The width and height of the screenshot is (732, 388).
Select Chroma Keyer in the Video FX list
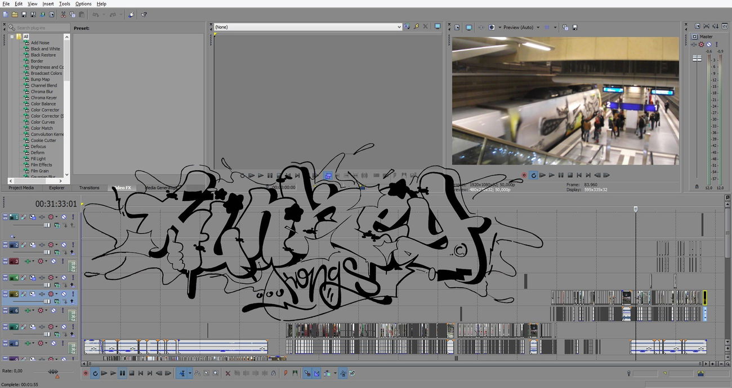coord(43,97)
